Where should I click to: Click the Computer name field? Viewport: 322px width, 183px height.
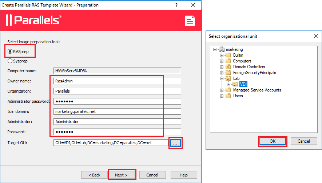pos(117,71)
